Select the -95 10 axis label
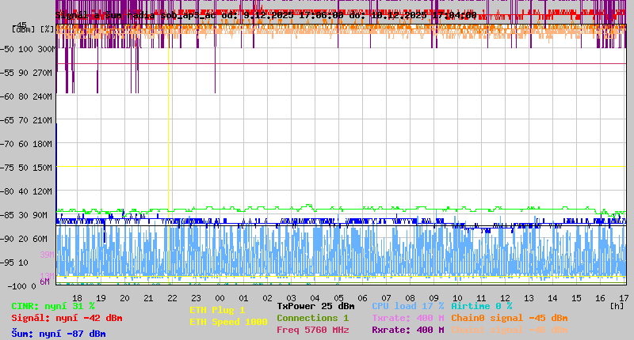The image size is (634, 340). point(14,263)
